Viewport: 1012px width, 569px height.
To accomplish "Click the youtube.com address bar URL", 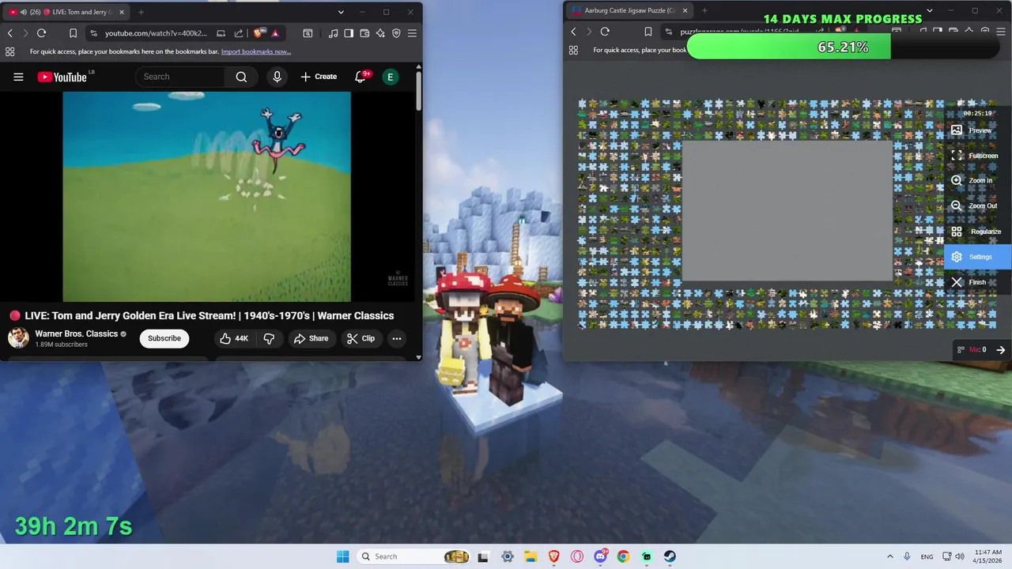I will pyautogui.click(x=156, y=33).
